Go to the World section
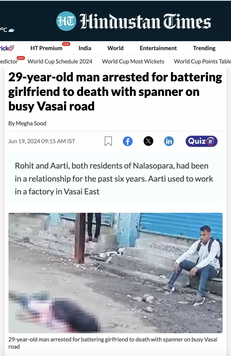Image resolution: width=231 pixels, height=356 pixels. coord(115,48)
